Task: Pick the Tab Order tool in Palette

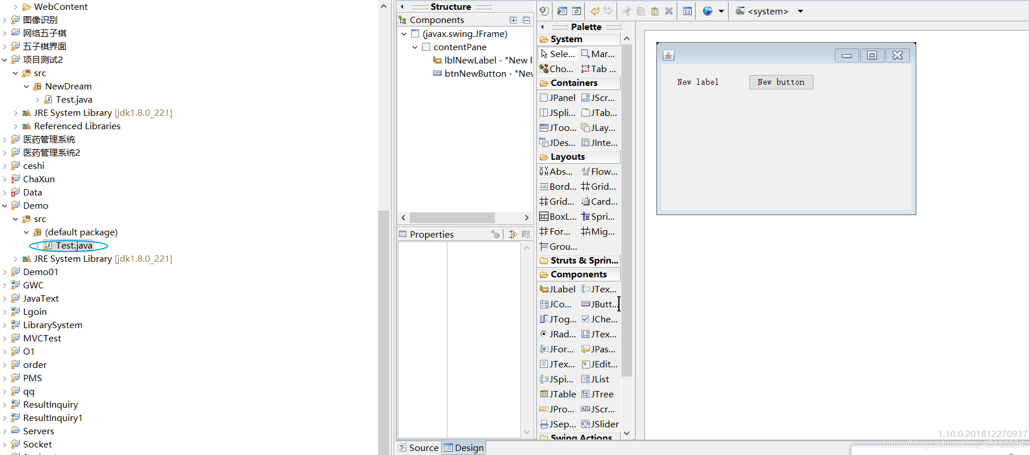Action: [599, 69]
